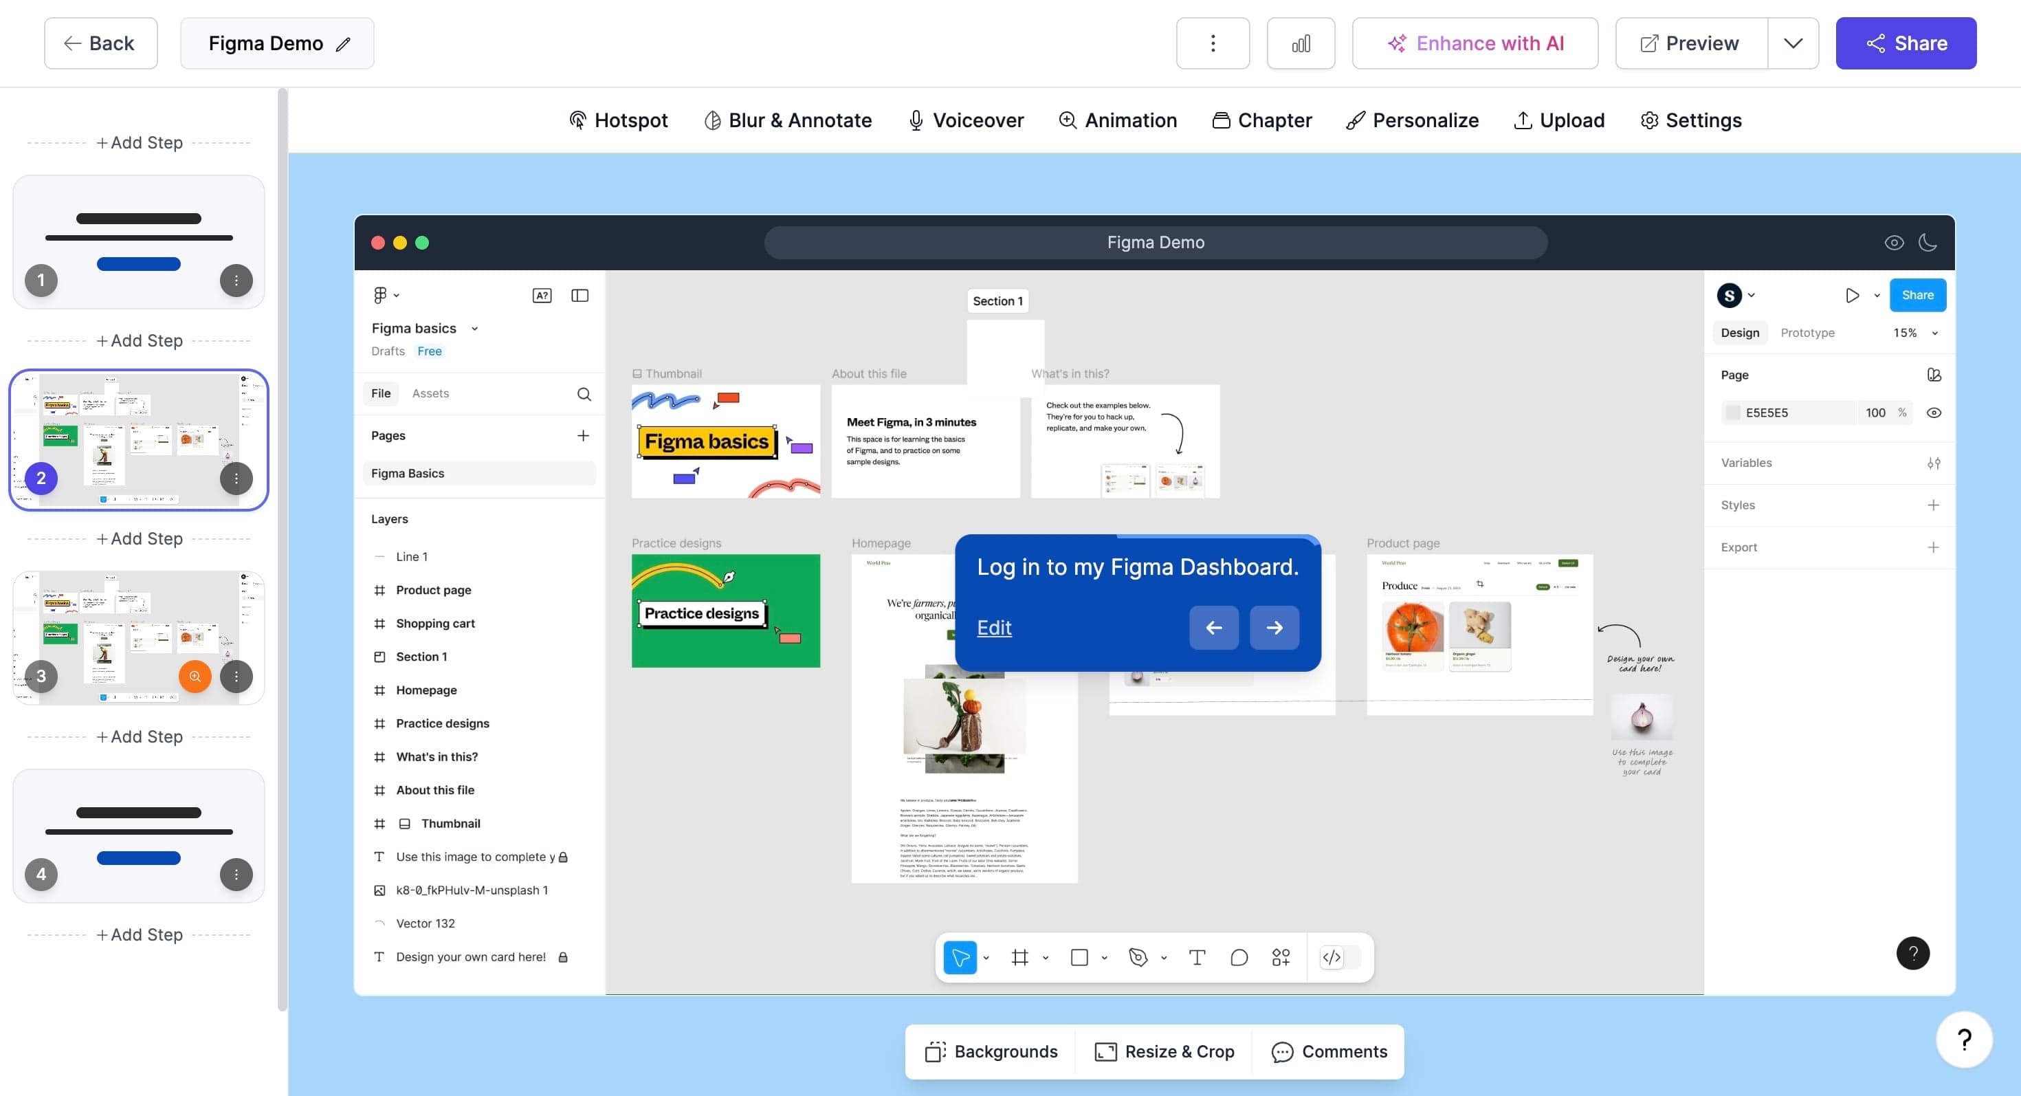Expand Frame tool options chevron
Image resolution: width=2021 pixels, height=1096 pixels.
pyautogui.click(x=1045, y=958)
